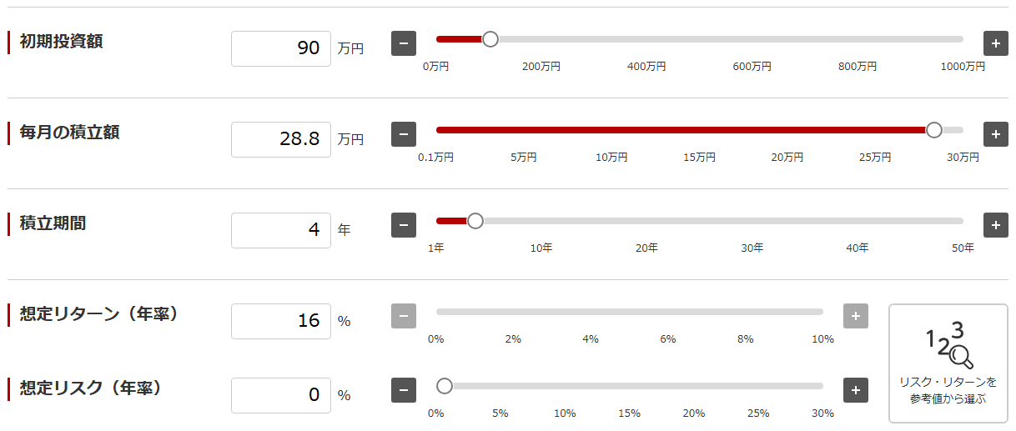Decrease initial investment with minus button

coord(404,43)
